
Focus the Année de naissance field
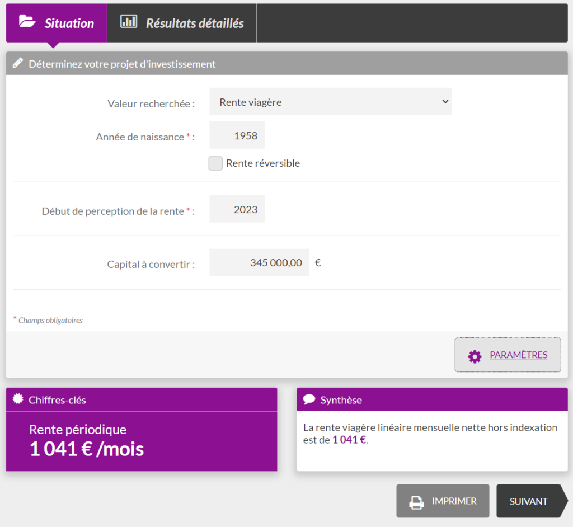pos(237,135)
